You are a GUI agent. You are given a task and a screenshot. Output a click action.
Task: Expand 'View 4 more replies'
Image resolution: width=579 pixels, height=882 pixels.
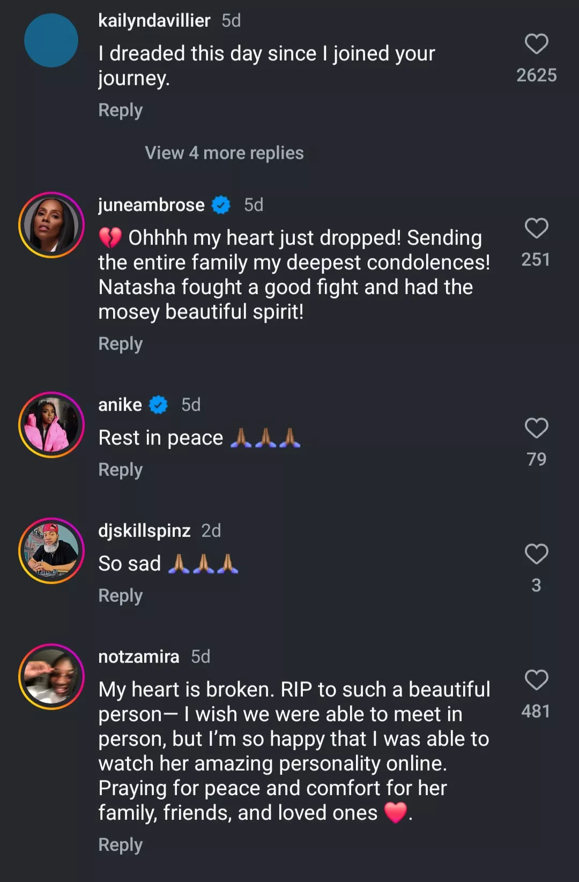[224, 153]
